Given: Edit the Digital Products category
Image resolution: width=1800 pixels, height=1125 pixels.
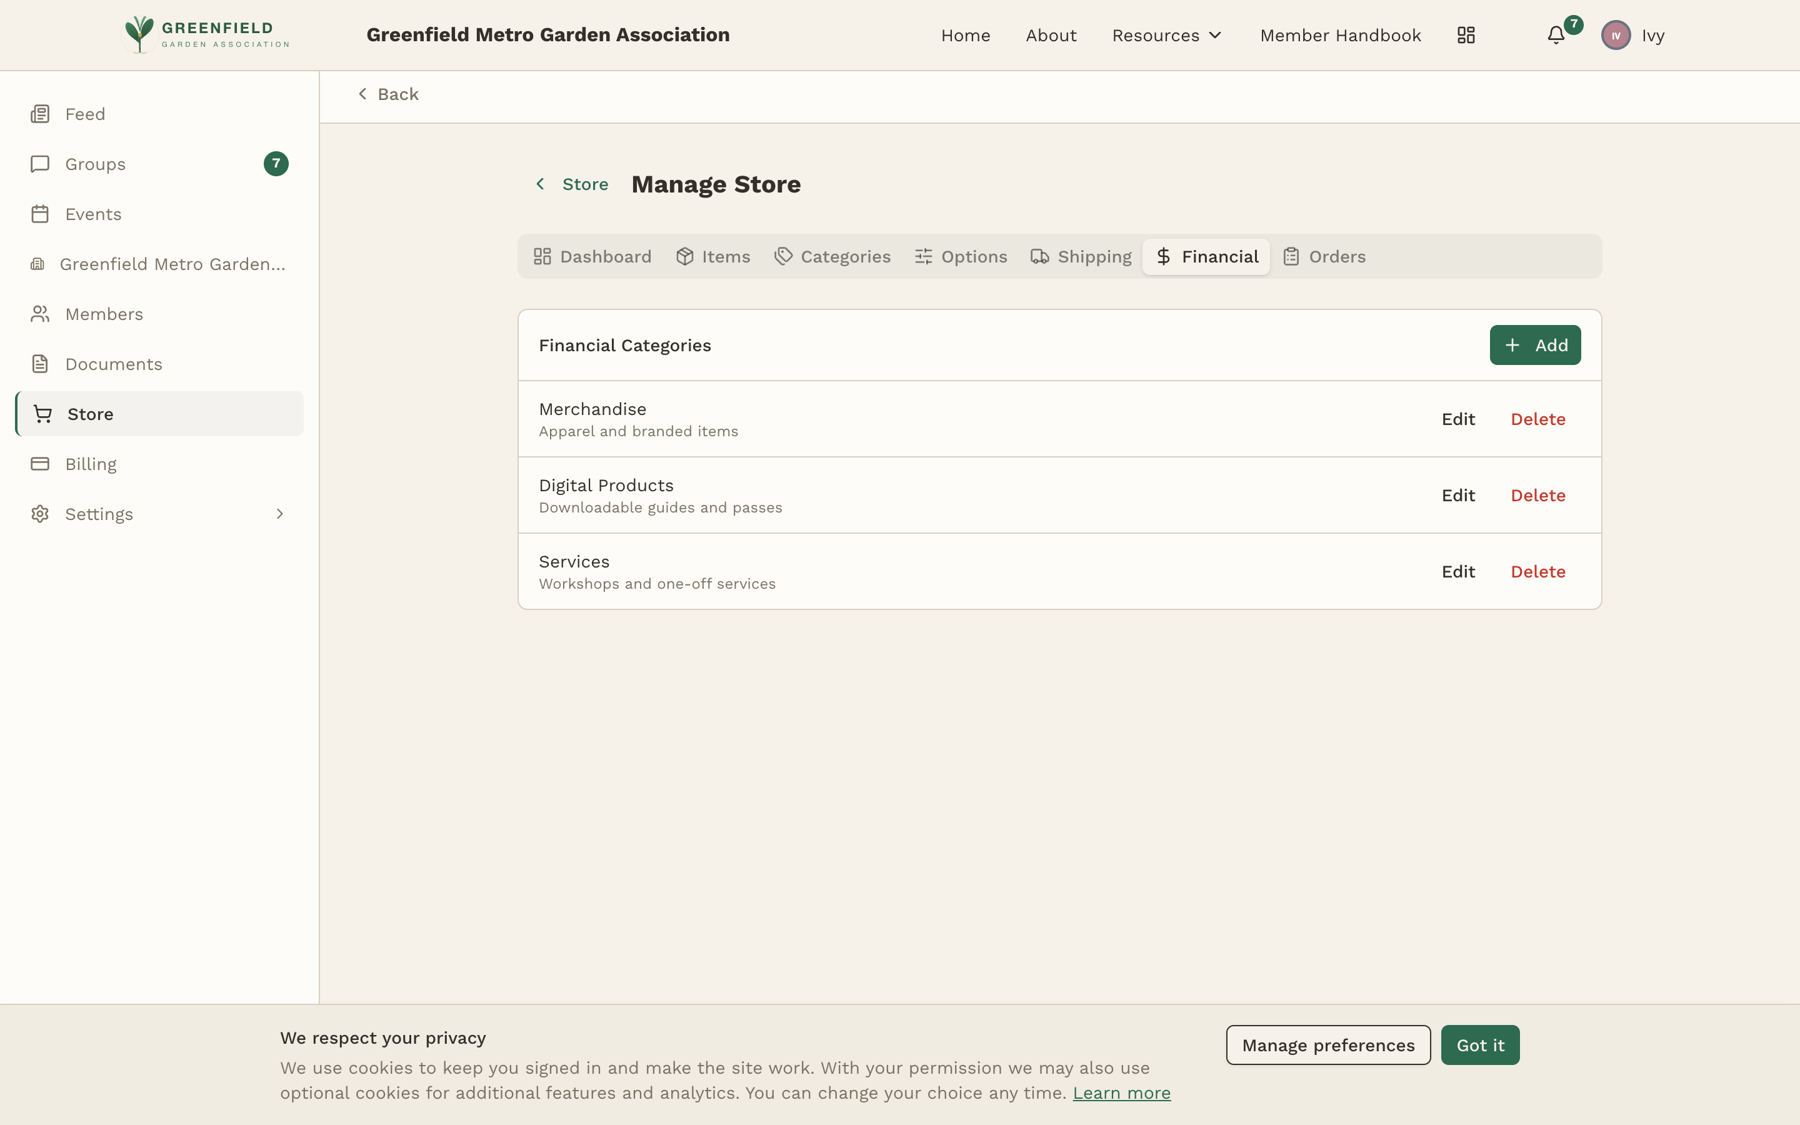Looking at the screenshot, I should click(1458, 496).
